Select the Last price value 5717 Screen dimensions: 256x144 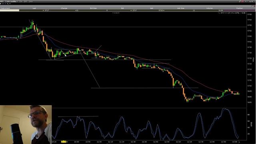pos(47,10)
